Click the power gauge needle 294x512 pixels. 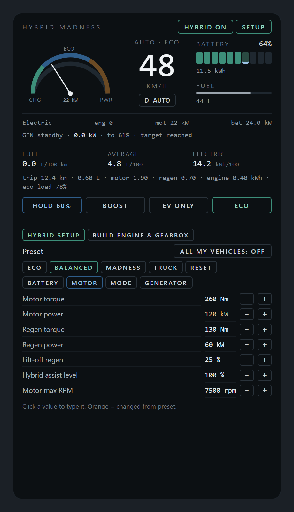point(61,79)
